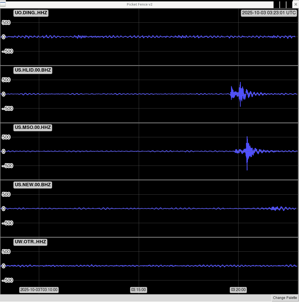This screenshot has height=302, width=299.
Task: Click the 500 amplitude label in NEW panel
Action: (x=6, y=194)
